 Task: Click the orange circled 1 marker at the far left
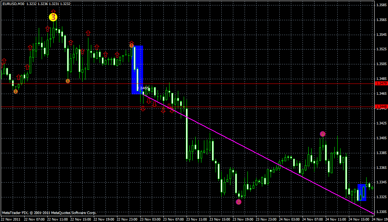[x=15, y=92]
